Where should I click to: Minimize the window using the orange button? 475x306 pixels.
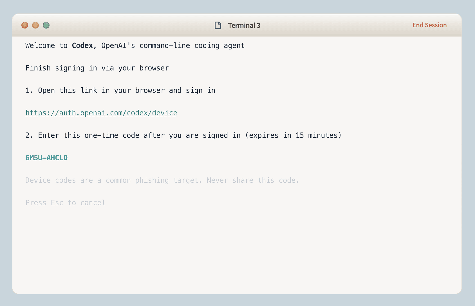click(x=35, y=25)
